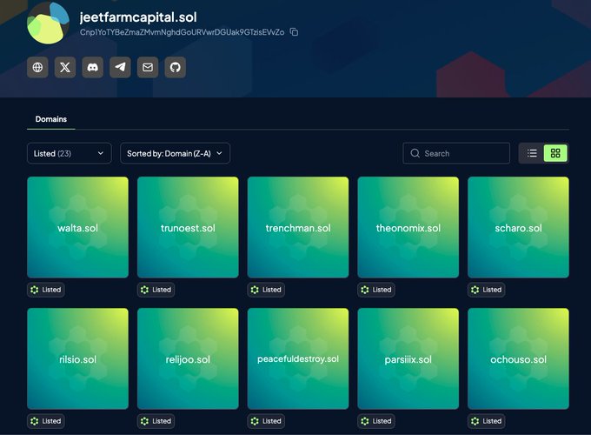
Task: Open the theonomix.sol domain card
Action: [x=408, y=227]
